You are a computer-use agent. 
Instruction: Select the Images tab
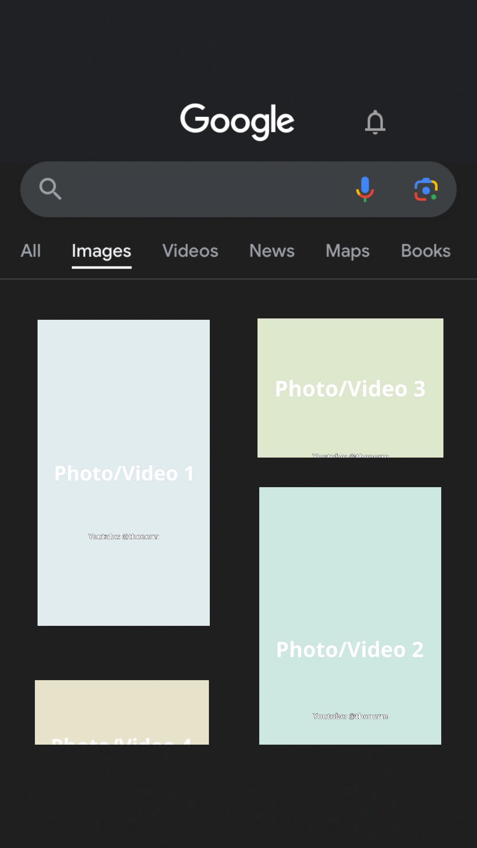tap(102, 251)
